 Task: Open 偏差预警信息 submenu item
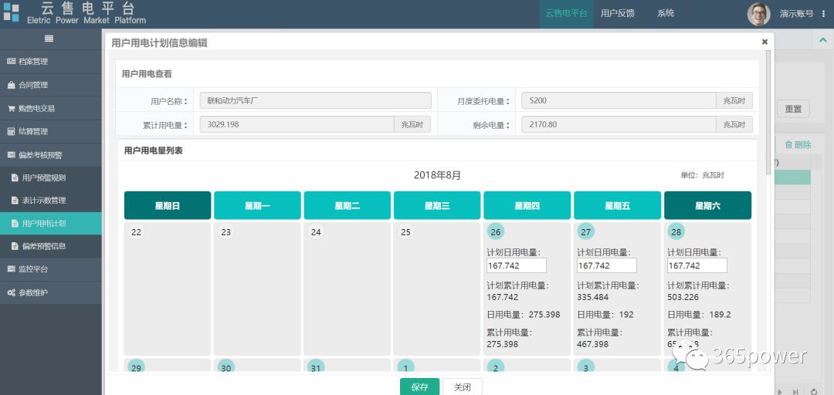pos(43,246)
